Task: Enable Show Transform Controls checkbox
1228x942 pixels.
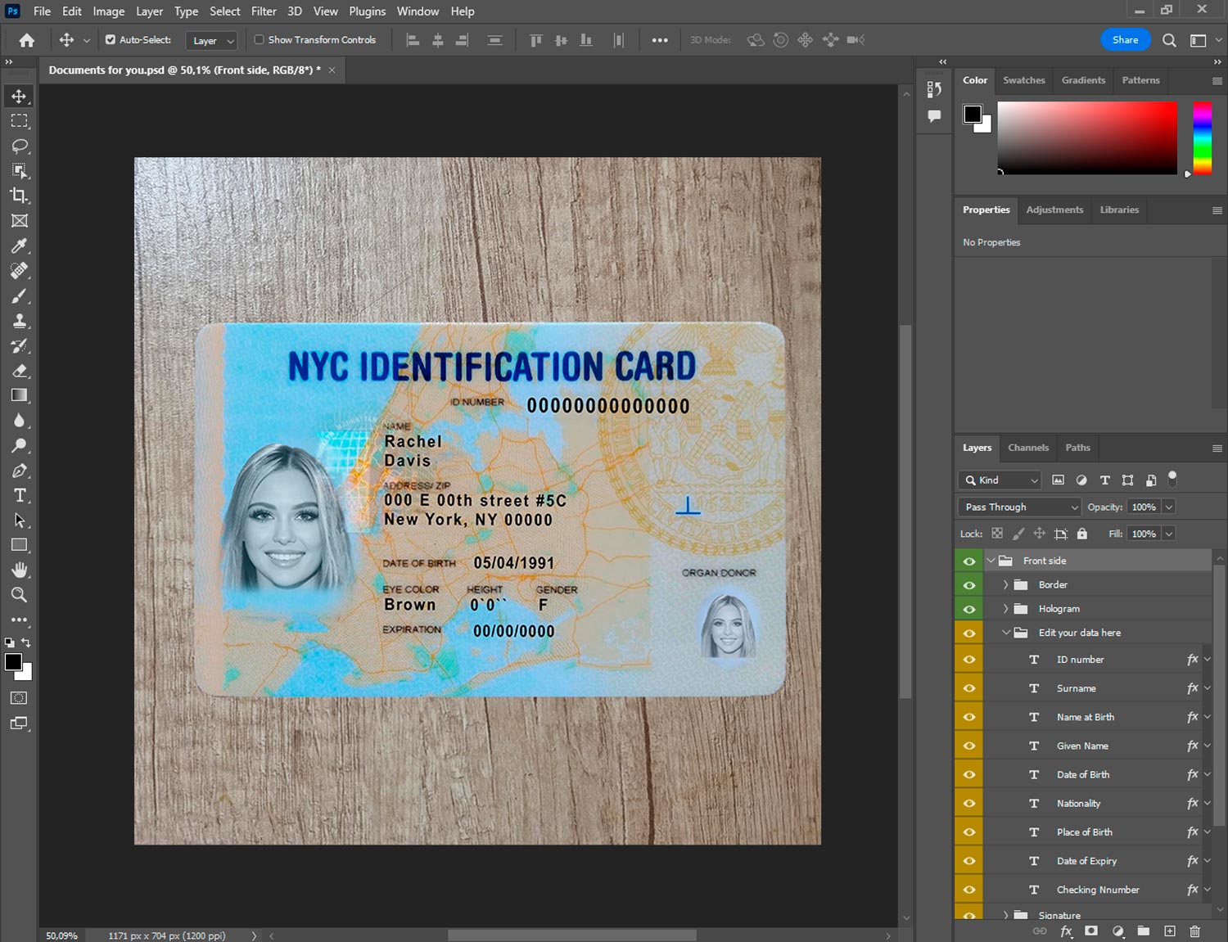Action: click(x=259, y=39)
